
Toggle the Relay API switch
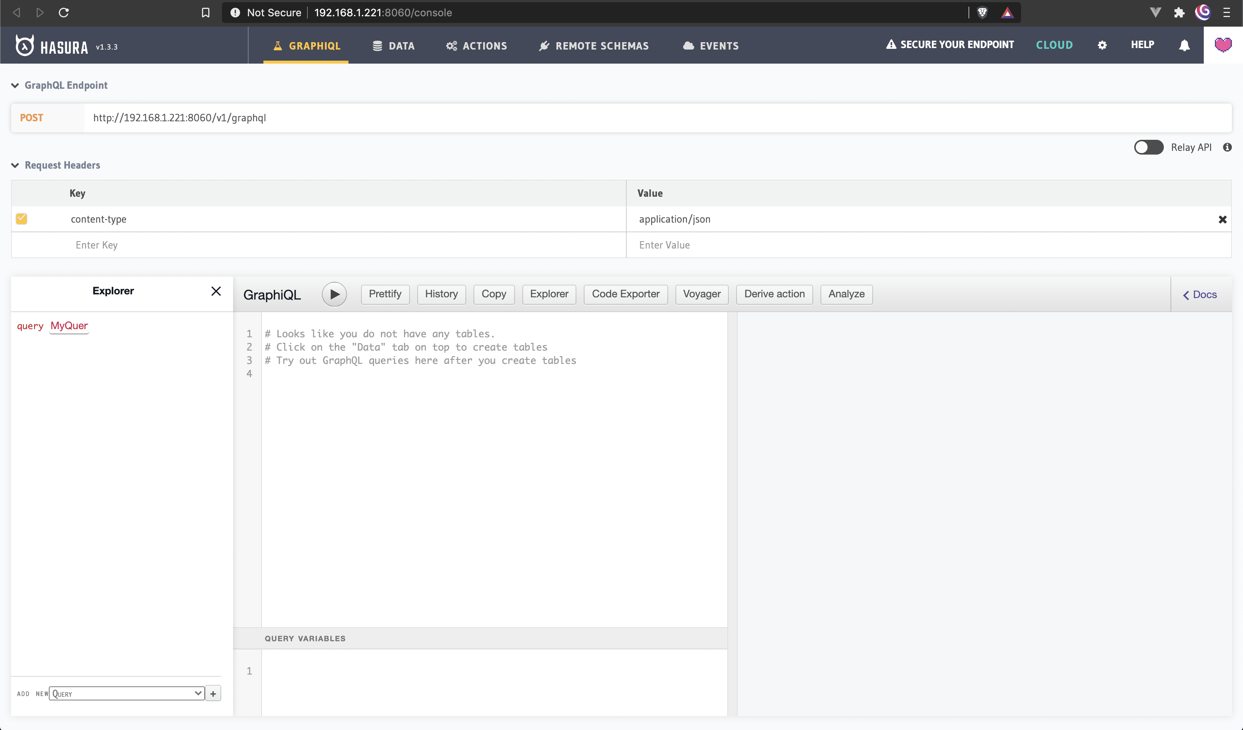pos(1148,147)
